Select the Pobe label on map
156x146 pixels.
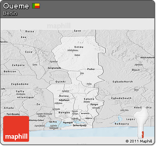pyautogui.click(x=91, y=69)
